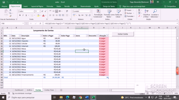
Task: Open File Explorer from the taskbar
Action: coord(61,97)
